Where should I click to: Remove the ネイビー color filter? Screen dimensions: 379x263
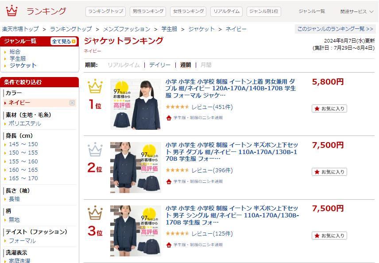click(x=72, y=103)
